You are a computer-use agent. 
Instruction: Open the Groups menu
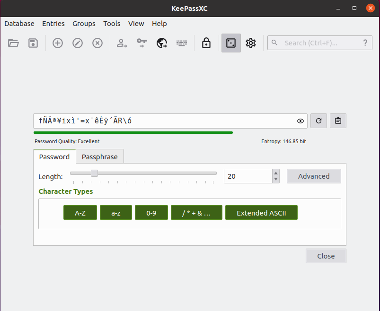84,24
